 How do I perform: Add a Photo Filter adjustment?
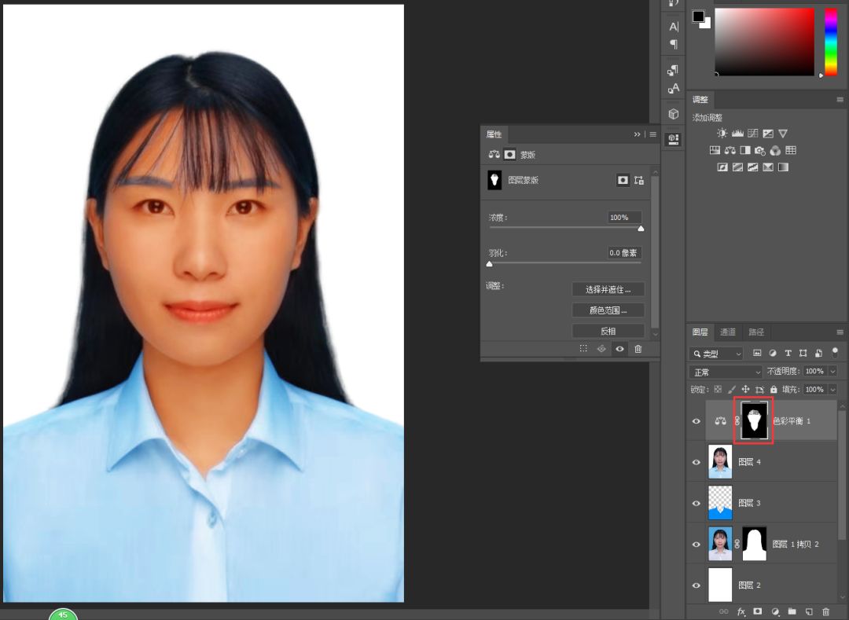(x=760, y=151)
